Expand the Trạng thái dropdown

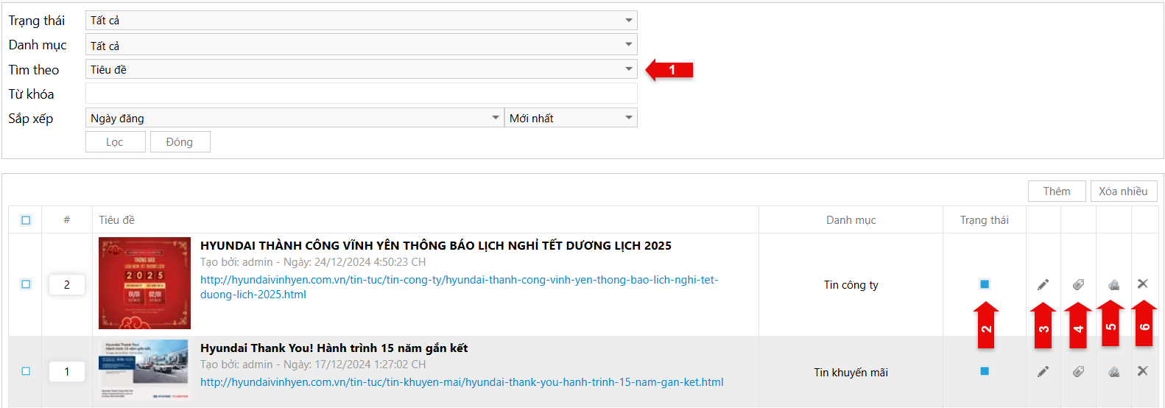pyautogui.click(x=361, y=21)
